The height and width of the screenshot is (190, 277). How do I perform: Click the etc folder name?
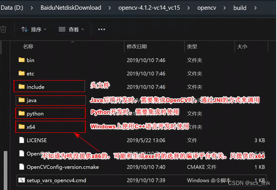coord(30,73)
